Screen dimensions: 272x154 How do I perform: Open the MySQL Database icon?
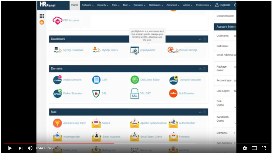pyautogui.click(x=58, y=50)
